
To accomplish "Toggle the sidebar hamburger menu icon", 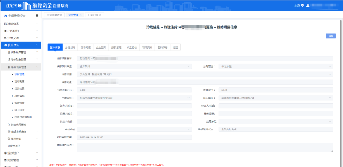I will pos(37,16).
